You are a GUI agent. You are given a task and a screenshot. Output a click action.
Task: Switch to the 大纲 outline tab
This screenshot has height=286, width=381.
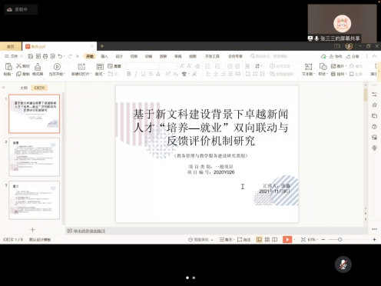(x=24, y=88)
